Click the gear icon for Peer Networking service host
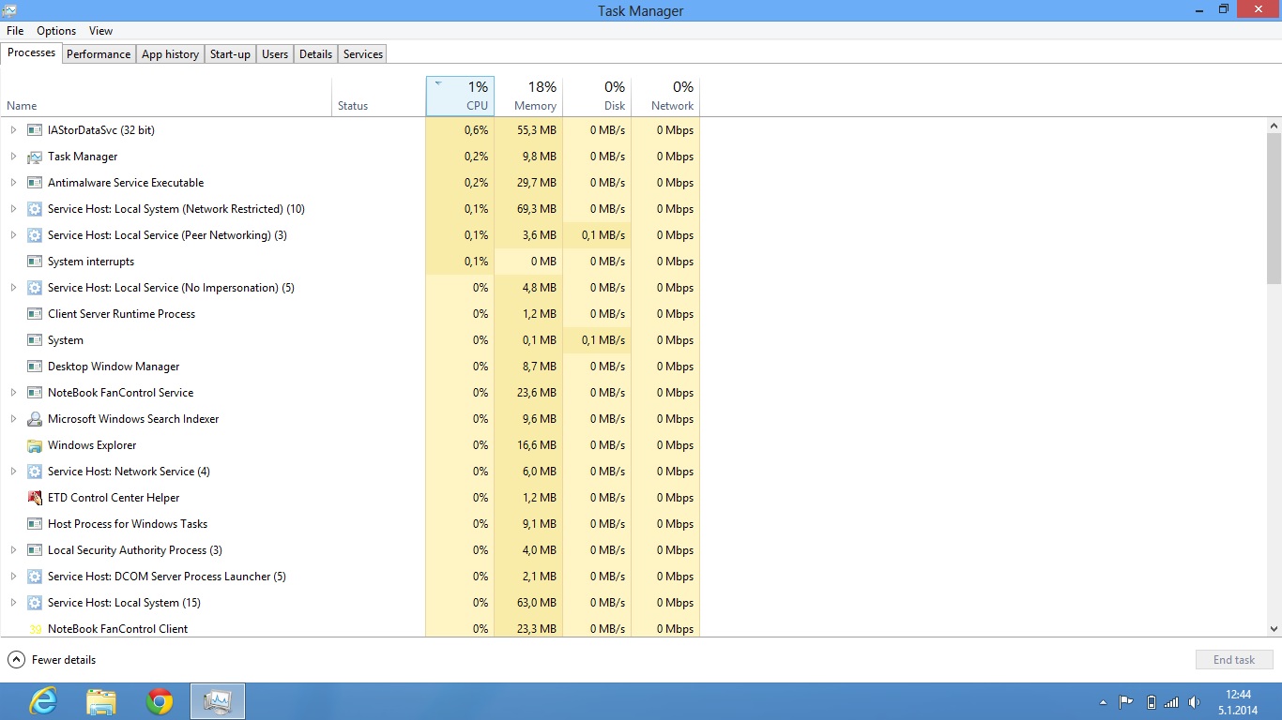This screenshot has height=720, width=1282. tap(35, 235)
